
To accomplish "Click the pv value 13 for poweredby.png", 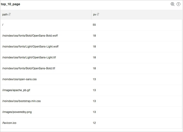I will tap(94, 112).
